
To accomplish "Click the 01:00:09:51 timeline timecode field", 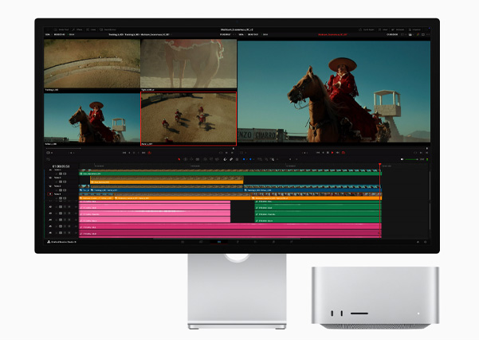I will tap(61, 166).
